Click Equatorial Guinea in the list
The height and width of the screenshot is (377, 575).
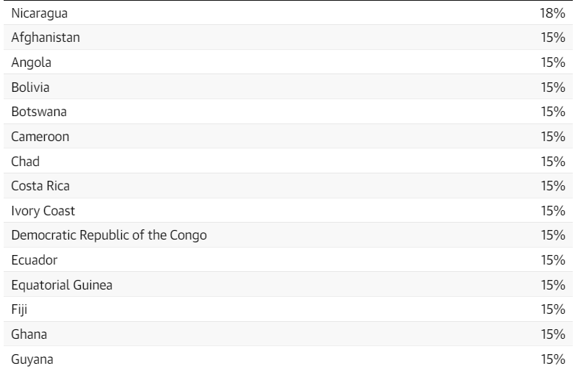tap(62, 285)
